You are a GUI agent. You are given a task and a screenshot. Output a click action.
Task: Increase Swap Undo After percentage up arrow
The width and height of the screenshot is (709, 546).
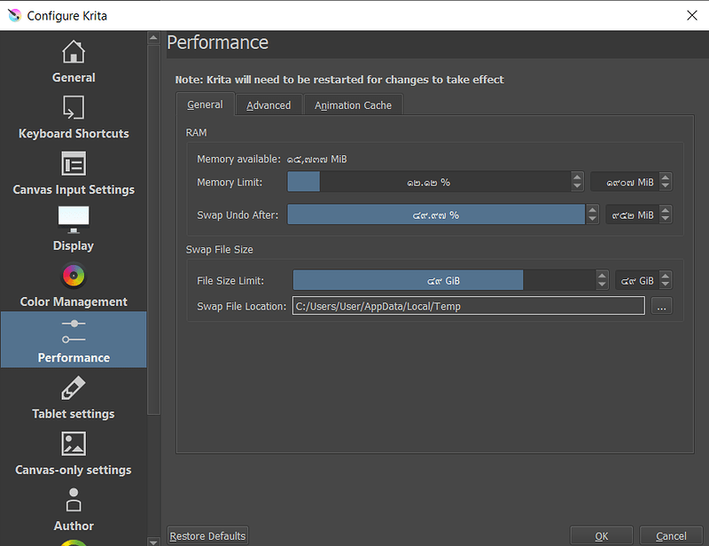point(592,209)
